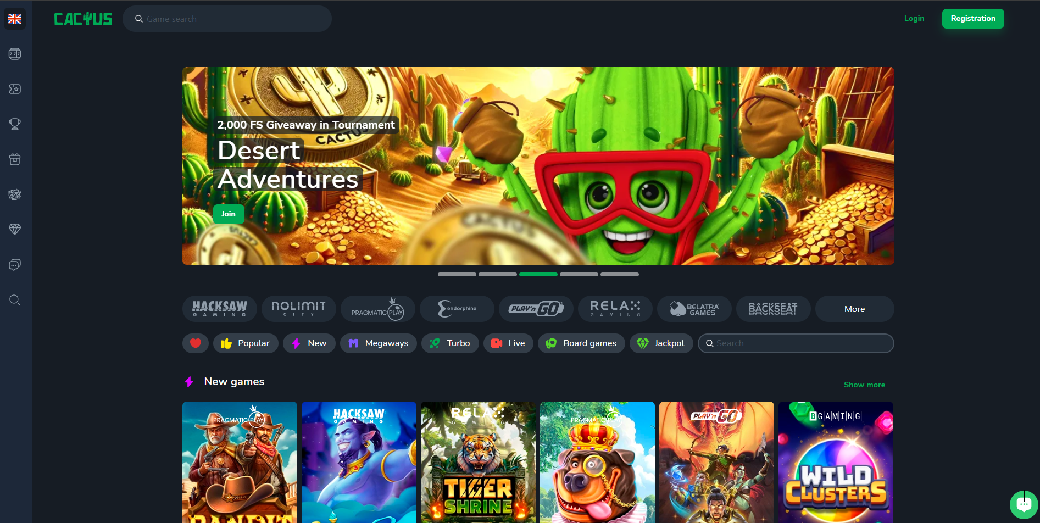The height and width of the screenshot is (523, 1040).
Task: Click the Login link
Action: (914, 19)
